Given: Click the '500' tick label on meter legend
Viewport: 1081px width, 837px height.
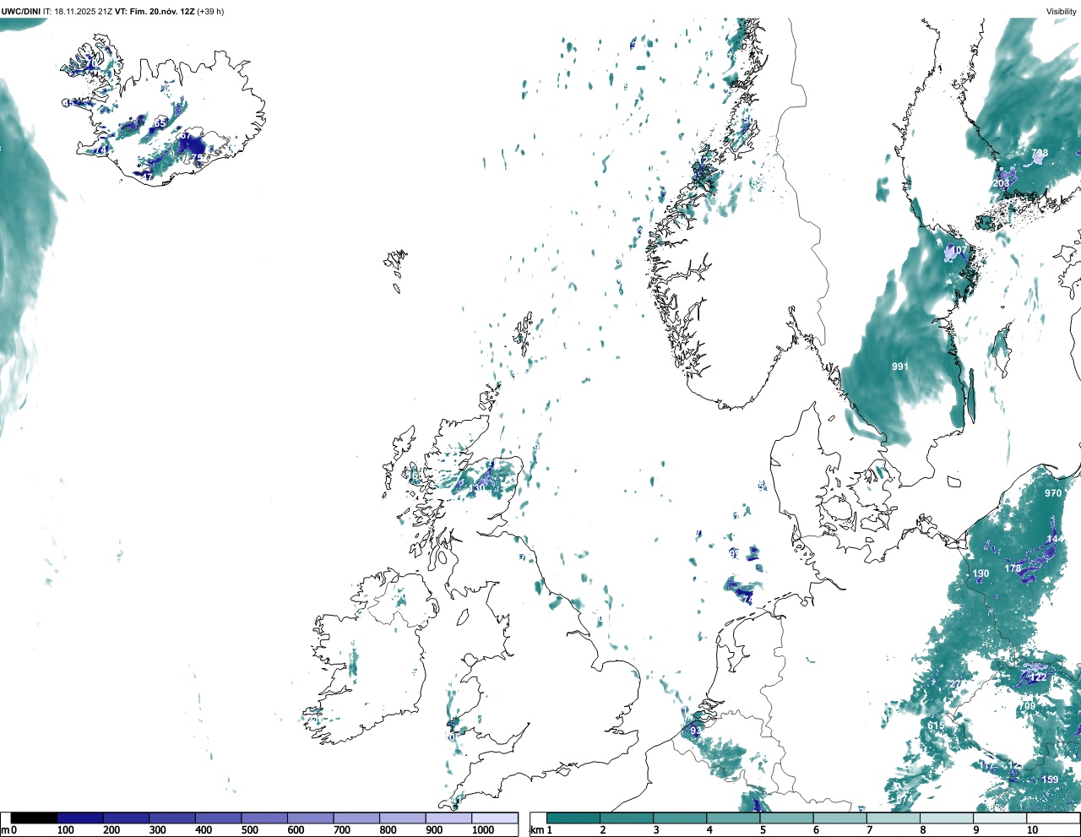Looking at the screenshot, I should pyautogui.click(x=249, y=830).
